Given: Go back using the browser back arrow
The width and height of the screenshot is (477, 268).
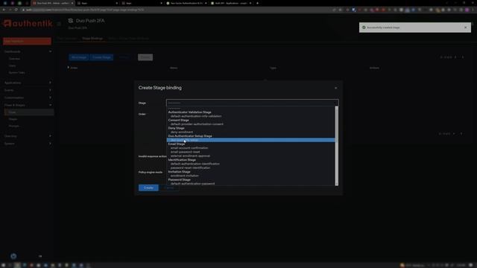Looking at the screenshot, I should (x=4, y=10).
